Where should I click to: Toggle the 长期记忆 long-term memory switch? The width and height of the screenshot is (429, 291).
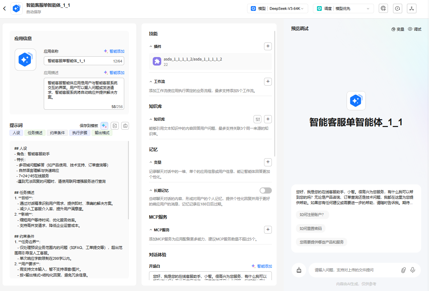pos(266,190)
